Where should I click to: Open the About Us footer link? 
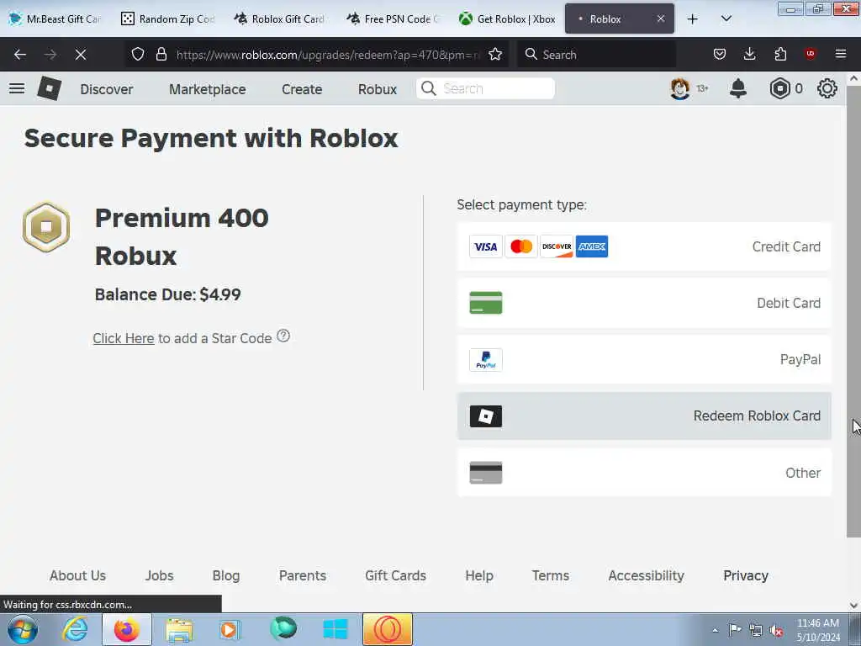coord(77,575)
